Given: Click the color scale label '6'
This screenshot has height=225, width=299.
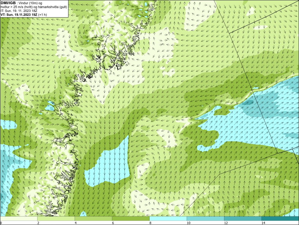Looking at the screenshot, I should tap(113, 223).
